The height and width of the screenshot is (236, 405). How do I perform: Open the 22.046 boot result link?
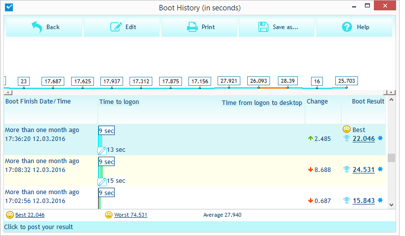coord(363,139)
